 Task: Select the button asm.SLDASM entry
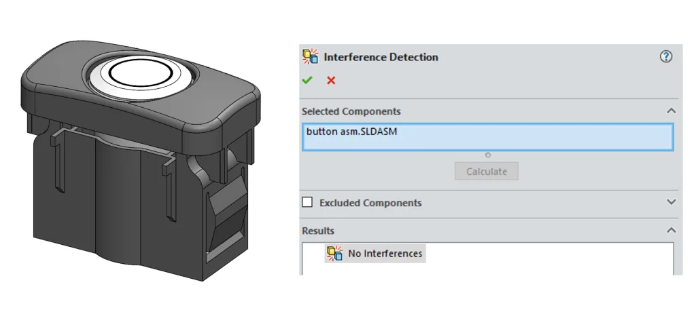pyautogui.click(x=351, y=132)
